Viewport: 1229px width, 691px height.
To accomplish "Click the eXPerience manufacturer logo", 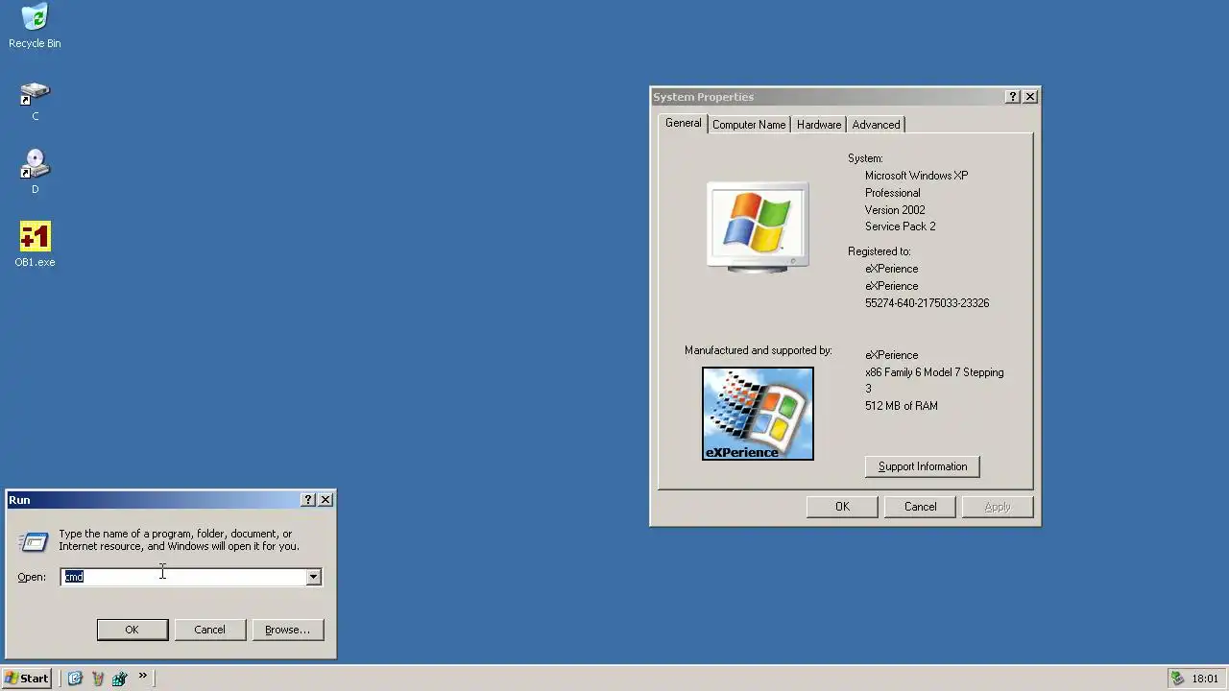I will (x=758, y=414).
